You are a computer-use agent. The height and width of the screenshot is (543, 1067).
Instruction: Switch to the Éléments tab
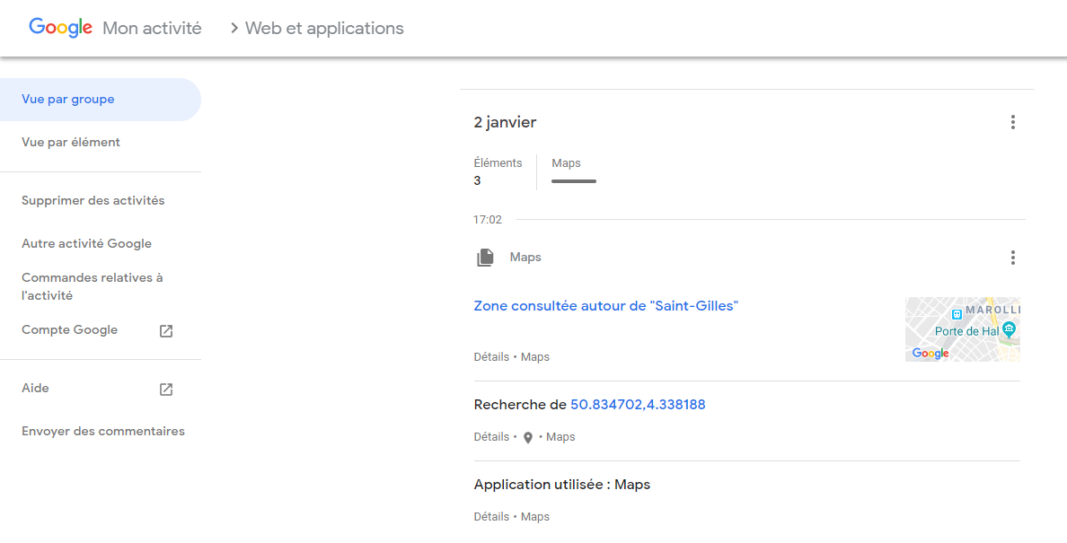pyautogui.click(x=498, y=171)
